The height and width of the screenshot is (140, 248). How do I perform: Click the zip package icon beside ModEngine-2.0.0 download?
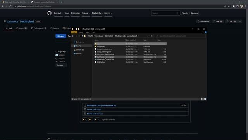click(85, 105)
